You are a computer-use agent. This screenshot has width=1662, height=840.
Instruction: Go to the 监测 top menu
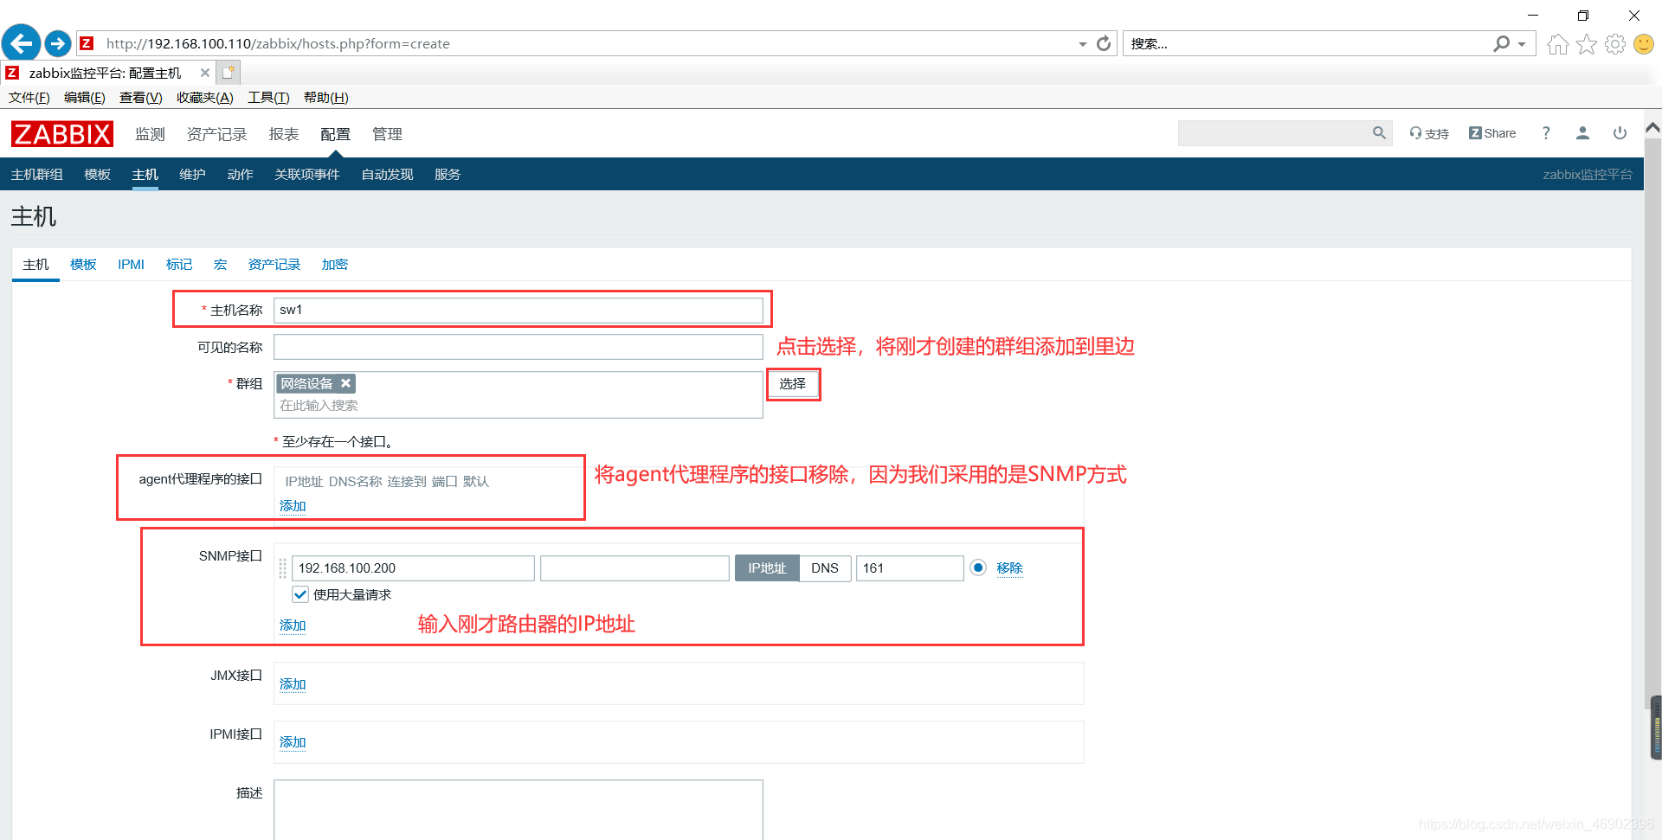point(150,134)
